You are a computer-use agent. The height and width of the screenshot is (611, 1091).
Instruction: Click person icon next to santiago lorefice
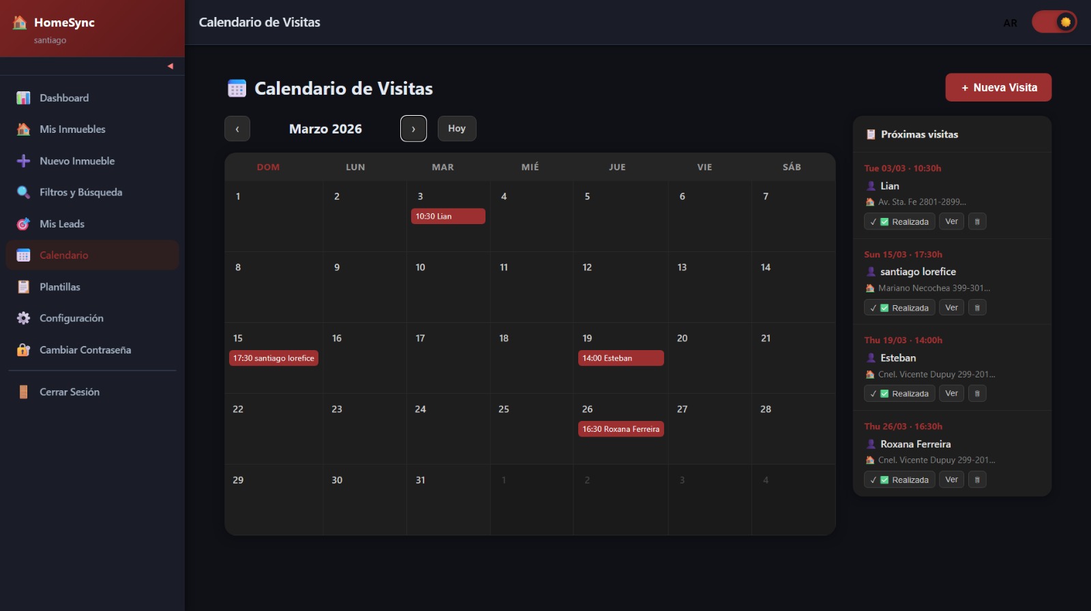coord(871,272)
